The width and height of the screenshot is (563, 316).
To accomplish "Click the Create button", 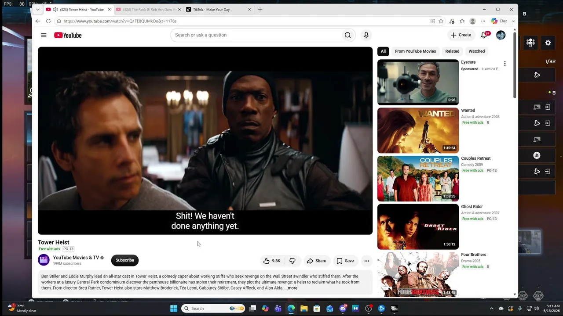I will pyautogui.click(x=461, y=35).
